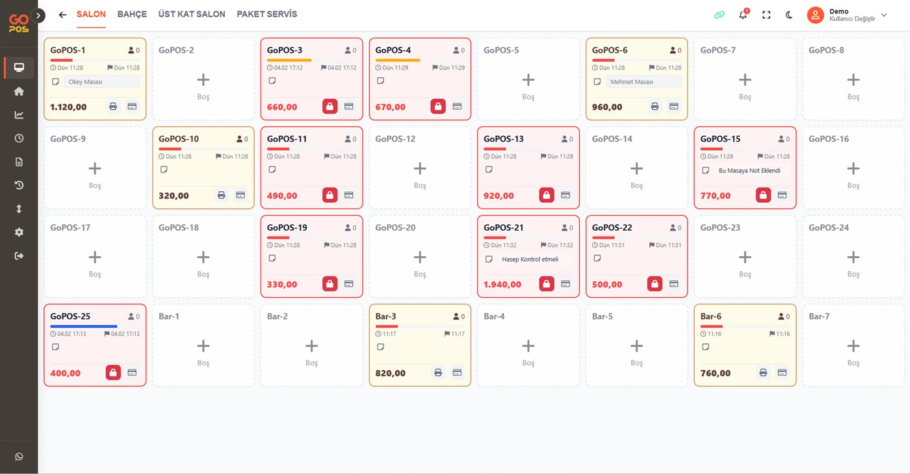The width and height of the screenshot is (910, 474).
Task: Click the logout icon in sidebar
Action: 19,256
